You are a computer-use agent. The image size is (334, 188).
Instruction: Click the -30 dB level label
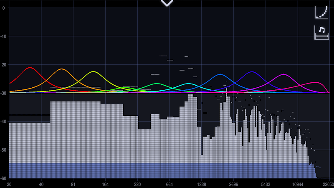click(x=3, y=93)
